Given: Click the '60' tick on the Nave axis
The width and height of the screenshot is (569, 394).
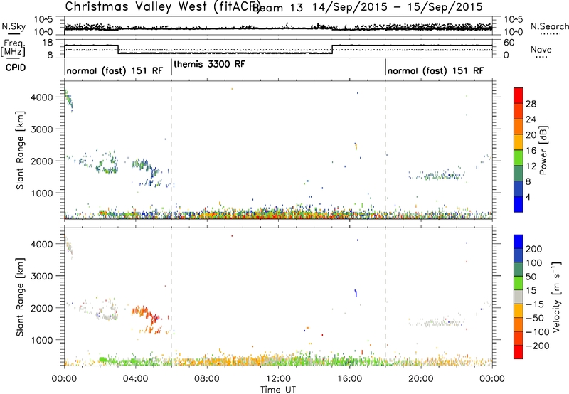Looking at the screenshot, I should 509,43.
